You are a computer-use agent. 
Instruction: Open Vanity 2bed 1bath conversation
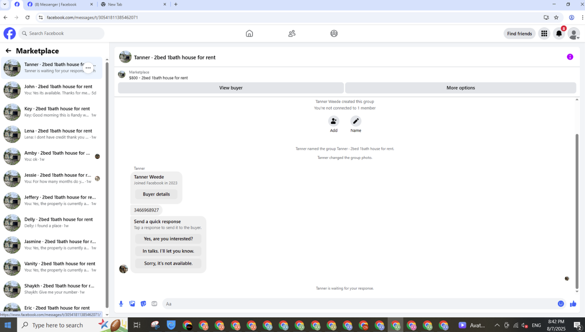click(x=52, y=267)
